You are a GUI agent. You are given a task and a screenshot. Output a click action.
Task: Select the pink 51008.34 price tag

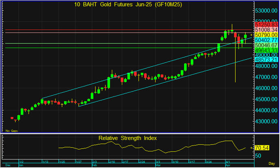tap(266, 30)
